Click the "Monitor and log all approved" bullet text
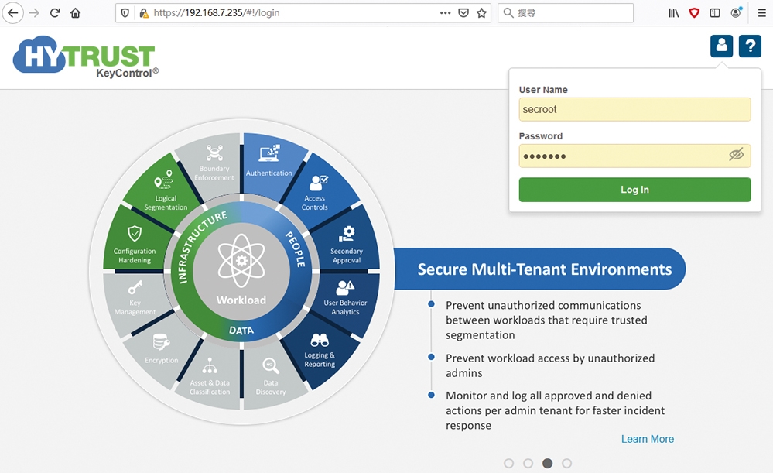 point(555,410)
